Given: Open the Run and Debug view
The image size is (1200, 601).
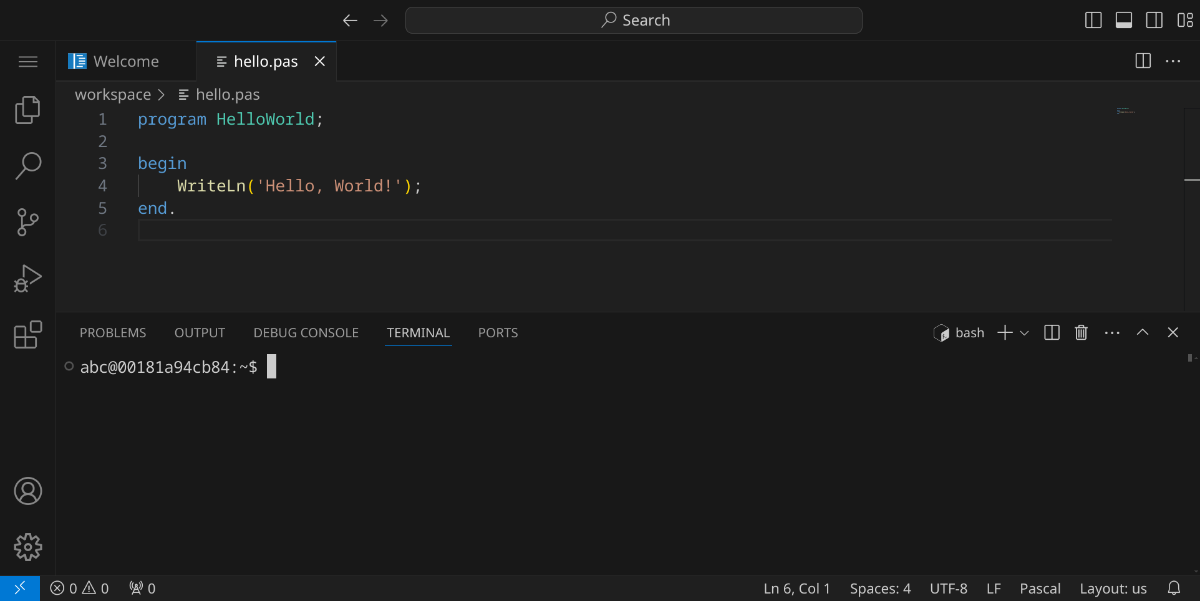Looking at the screenshot, I should (27, 279).
